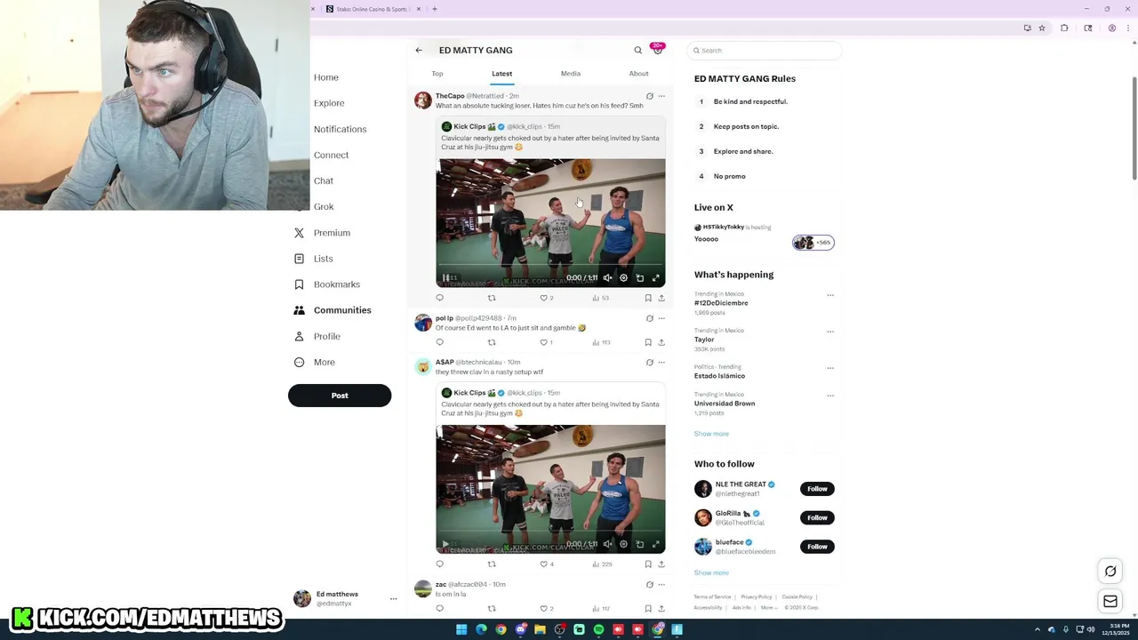This screenshot has height=640, width=1138.
Task: Reply to TheCapo post
Action: [x=439, y=298]
